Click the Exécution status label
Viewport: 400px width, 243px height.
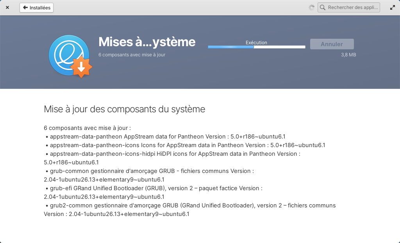pyautogui.click(x=256, y=42)
